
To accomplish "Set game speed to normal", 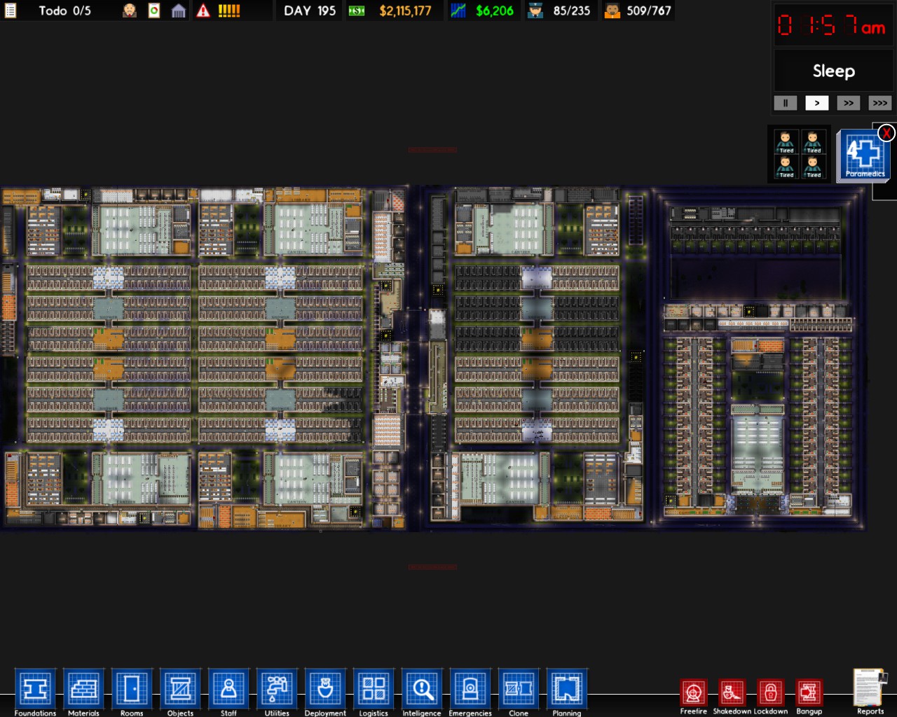I will 817,103.
